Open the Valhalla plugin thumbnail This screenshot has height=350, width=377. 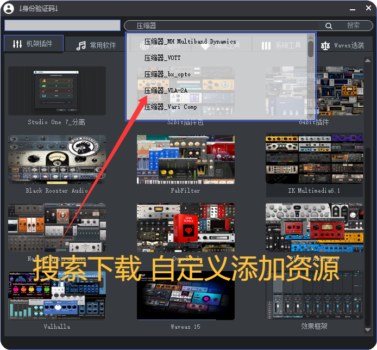57,296
